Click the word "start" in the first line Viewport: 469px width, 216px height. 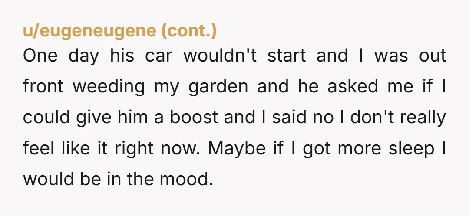[x=287, y=56]
